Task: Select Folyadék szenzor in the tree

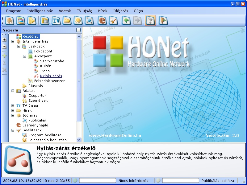Action: coord(49,81)
